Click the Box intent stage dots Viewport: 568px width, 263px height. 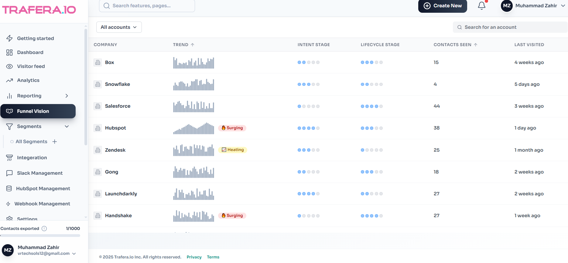(x=309, y=62)
